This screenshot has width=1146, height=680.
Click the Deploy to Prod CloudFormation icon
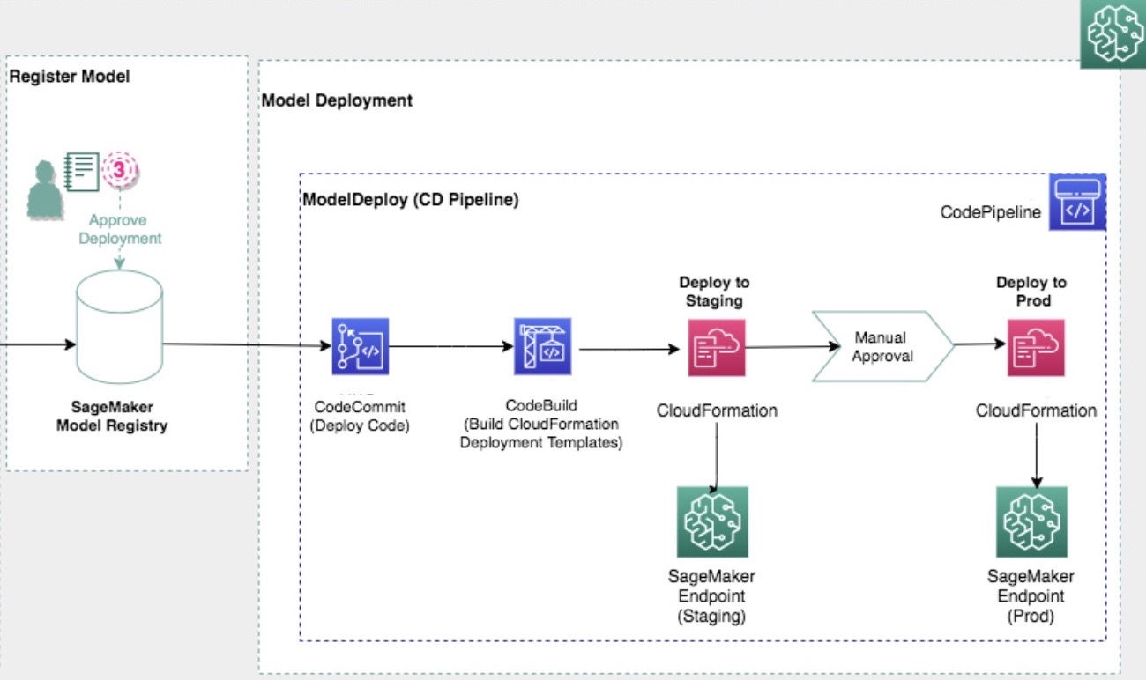[1036, 347]
